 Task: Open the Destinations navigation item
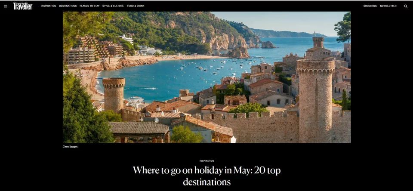pyautogui.click(x=68, y=6)
